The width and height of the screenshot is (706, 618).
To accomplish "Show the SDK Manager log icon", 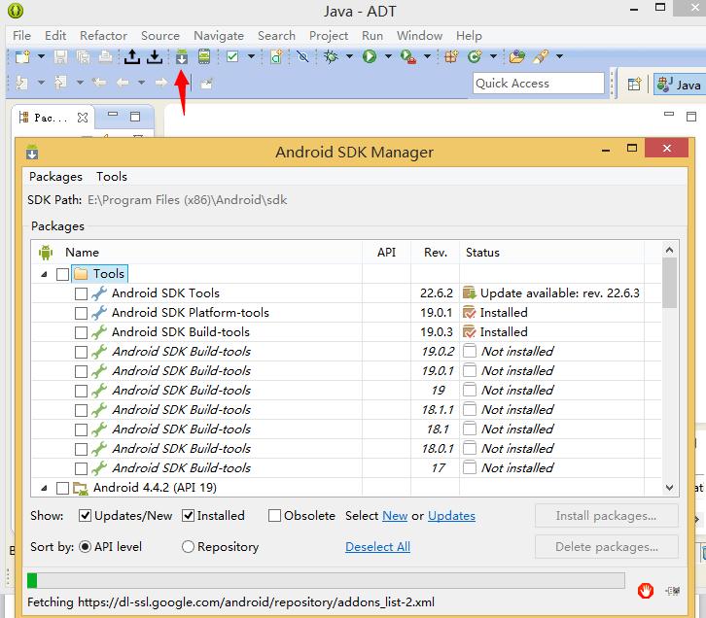I will coord(672,590).
